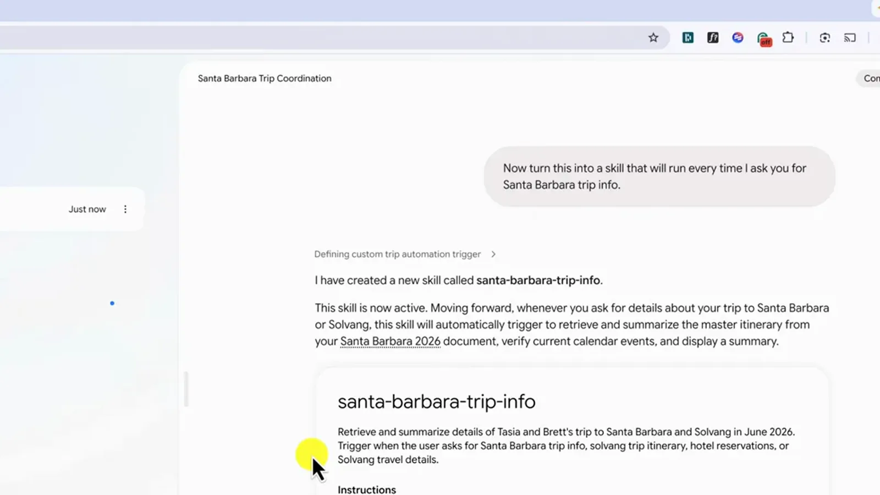
Task: Open the Extensions puzzle piece menu
Action: (788, 37)
